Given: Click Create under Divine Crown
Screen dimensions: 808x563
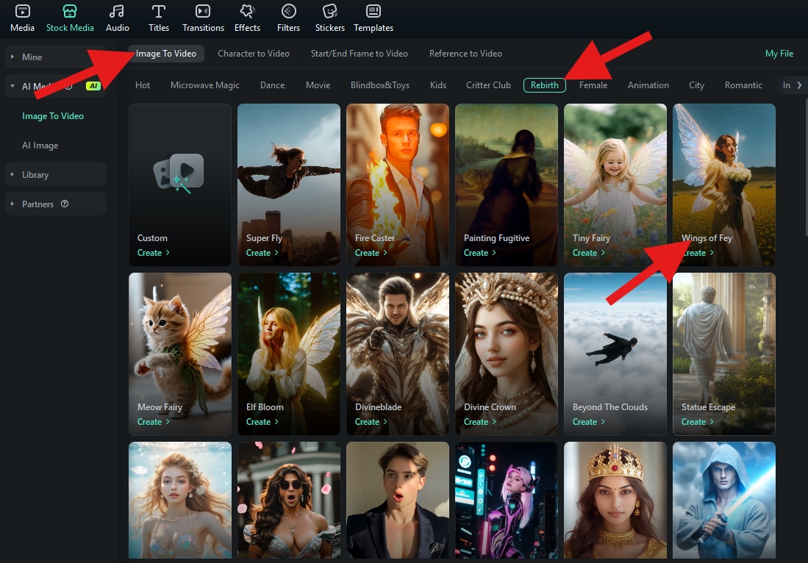Looking at the screenshot, I should pos(479,421).
